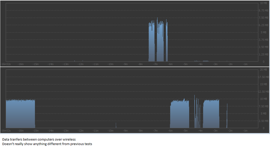Click the 20 MB axis label

[264, 70]
